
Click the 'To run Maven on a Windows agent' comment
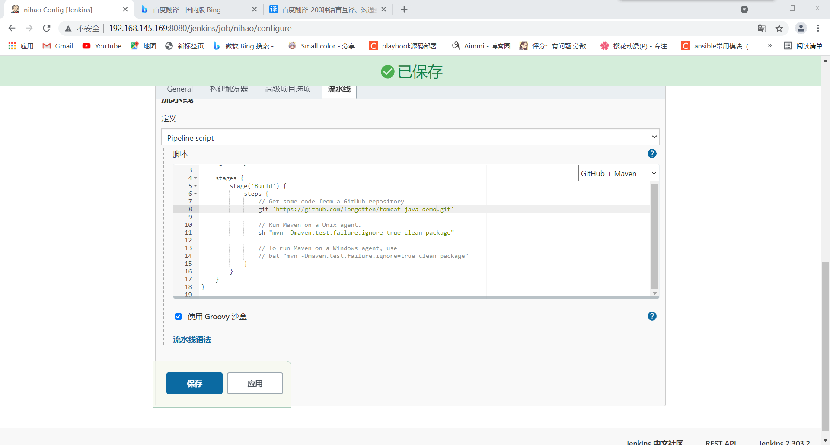pos(328,248)
